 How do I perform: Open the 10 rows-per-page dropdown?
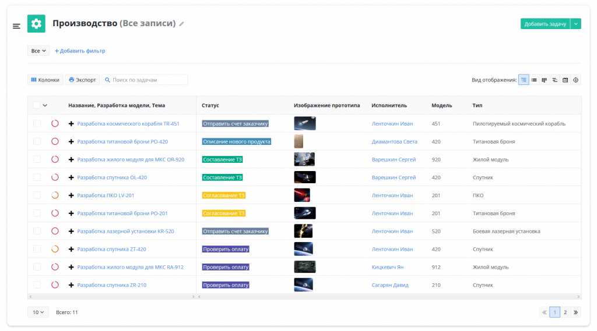(x=38, y=312)
